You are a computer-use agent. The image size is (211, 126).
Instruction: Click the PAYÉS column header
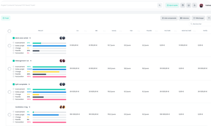[205, 31]
